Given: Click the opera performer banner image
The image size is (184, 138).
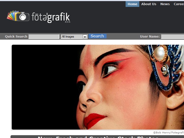Looking at the screenshot, I should pos(98,87).
